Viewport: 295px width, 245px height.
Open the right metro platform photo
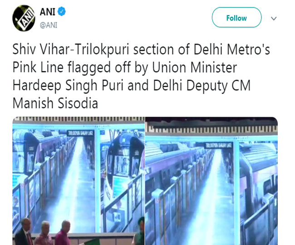(x=211, y=181)
